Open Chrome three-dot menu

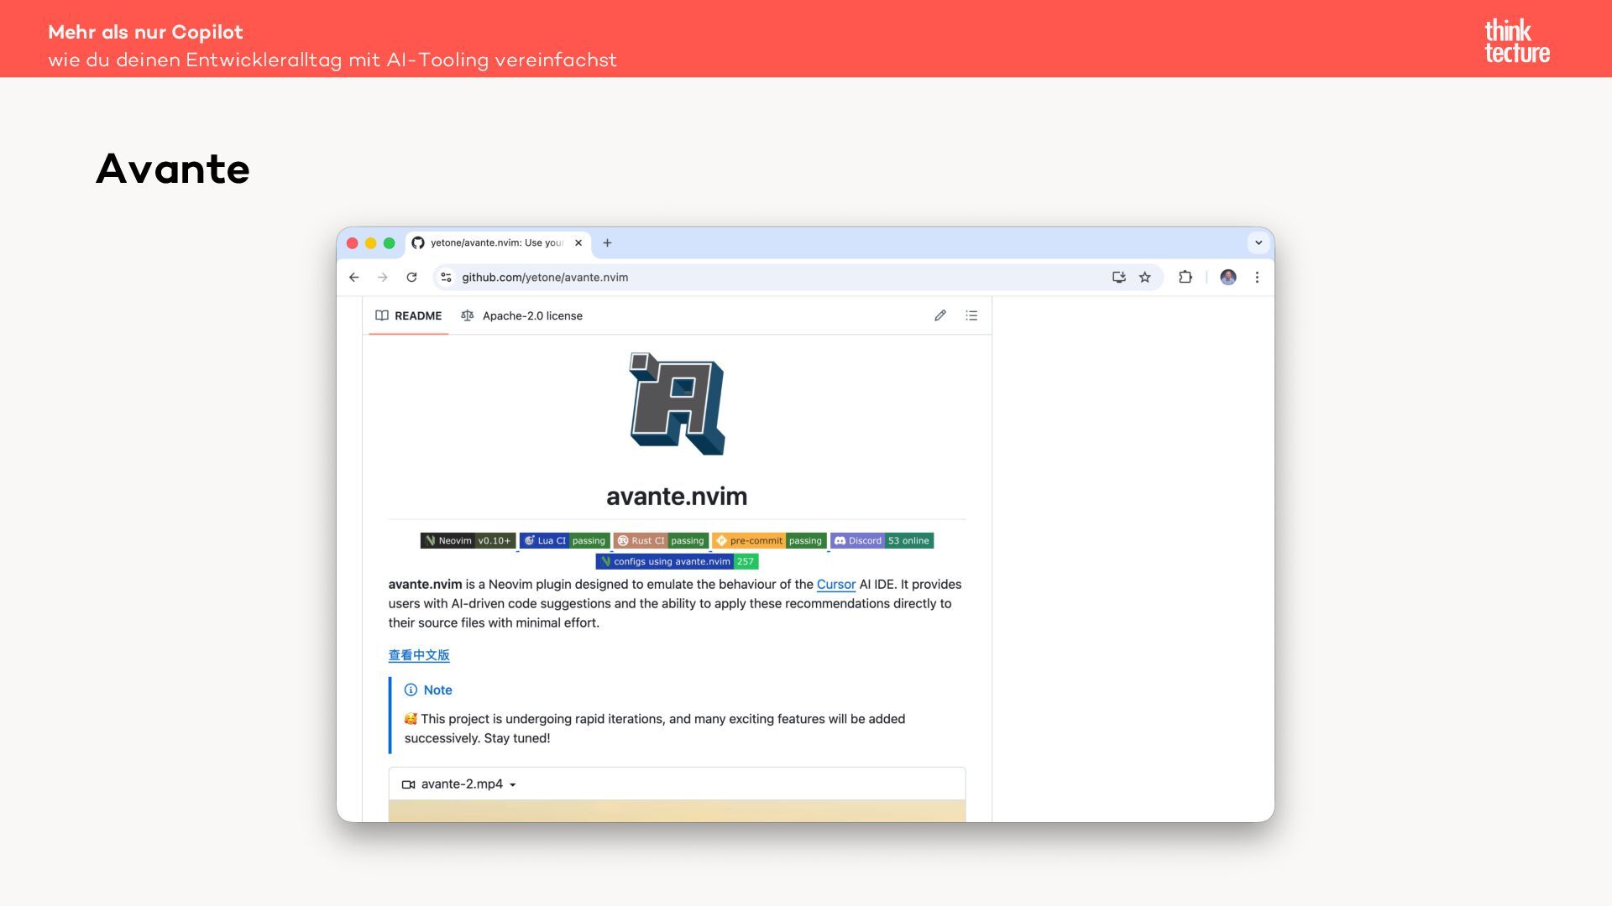[x=1257, y=278]
